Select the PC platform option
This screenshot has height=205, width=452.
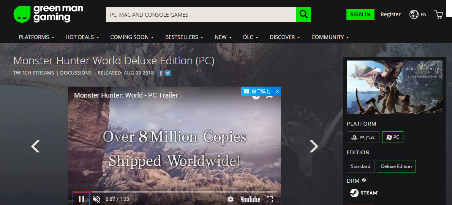click(393, 137)
